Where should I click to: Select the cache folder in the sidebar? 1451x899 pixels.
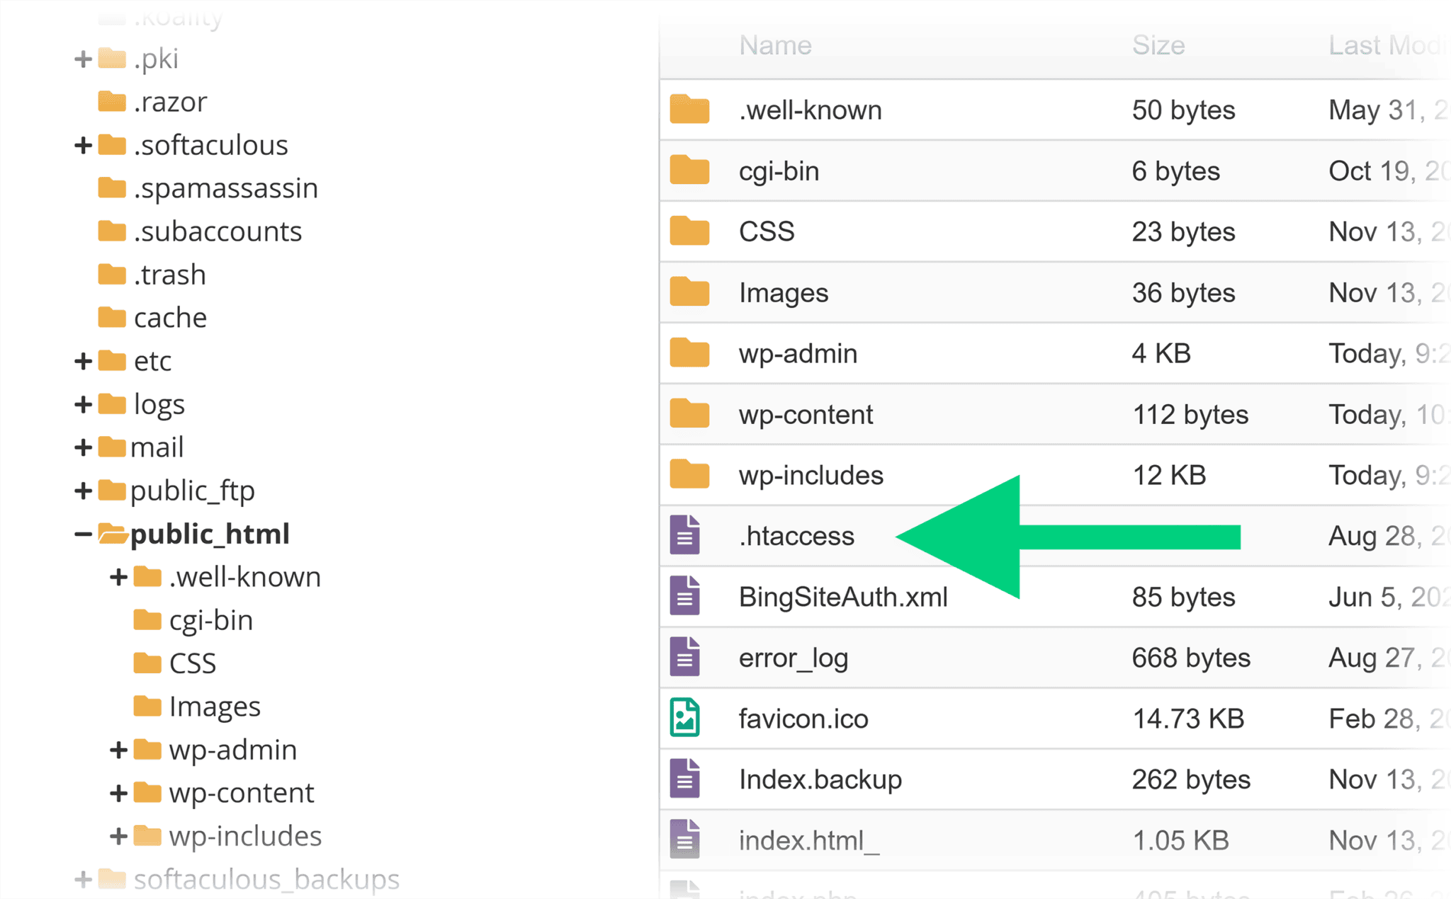[x=169, y=317]
